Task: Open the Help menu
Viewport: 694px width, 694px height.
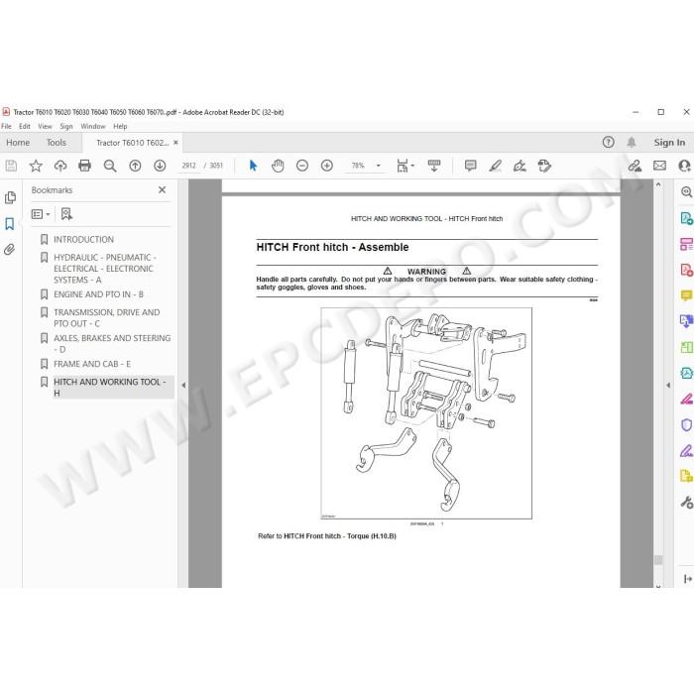Action: [120, 126]
